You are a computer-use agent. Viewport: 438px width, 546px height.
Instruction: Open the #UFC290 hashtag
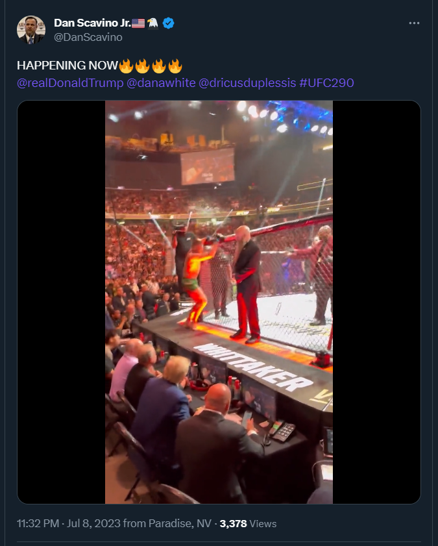pos(326,83)
